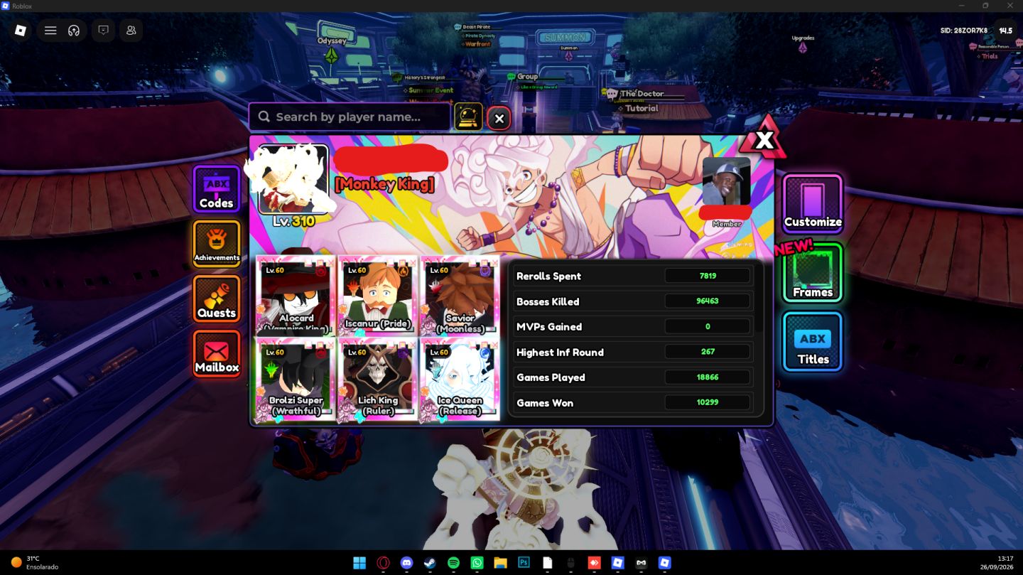The image size is (1023, 575).
Task: Open Opera GX from the taskbar
Action: tap(383, 563)
